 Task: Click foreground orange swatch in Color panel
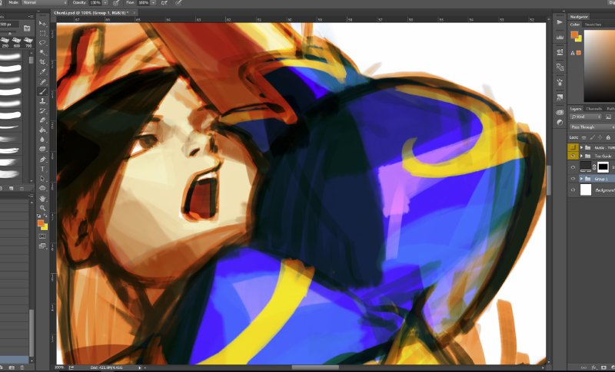click(574, 35)
